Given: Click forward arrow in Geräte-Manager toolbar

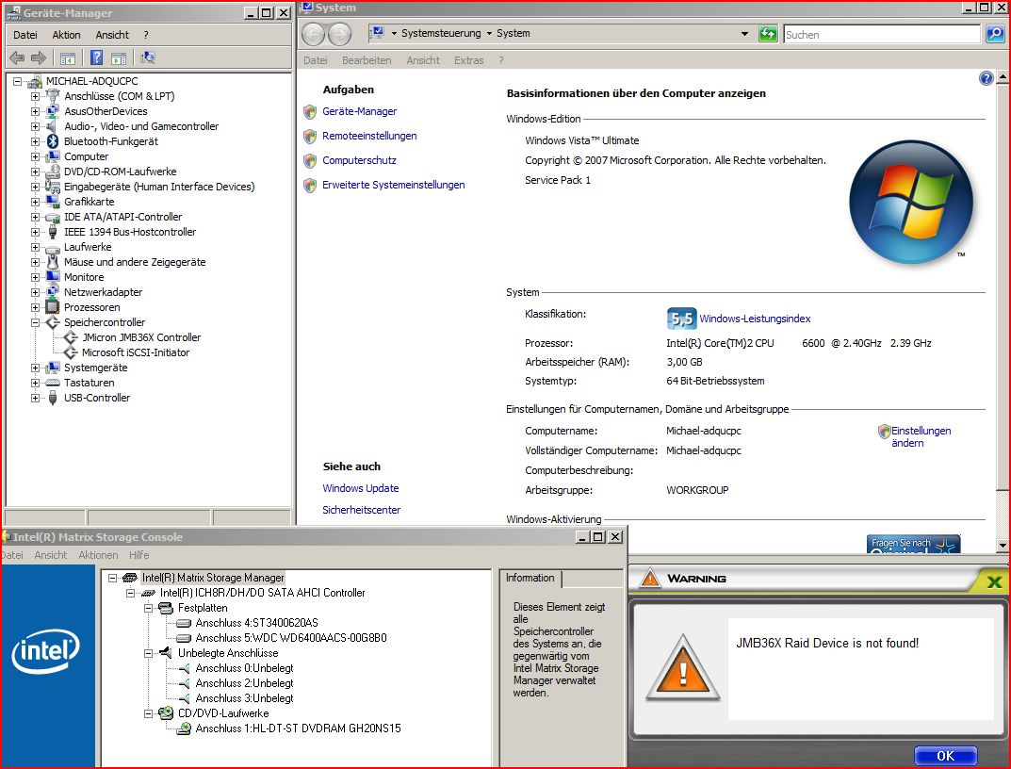Looking at the screenshot, I should tap(39, 58).
